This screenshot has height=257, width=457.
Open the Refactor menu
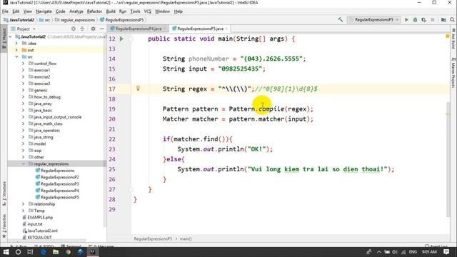point(94,11)
